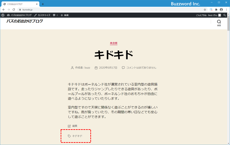Bookmark this page with the star icon
This screenshot has height=145, width=230.
[205, 10]
